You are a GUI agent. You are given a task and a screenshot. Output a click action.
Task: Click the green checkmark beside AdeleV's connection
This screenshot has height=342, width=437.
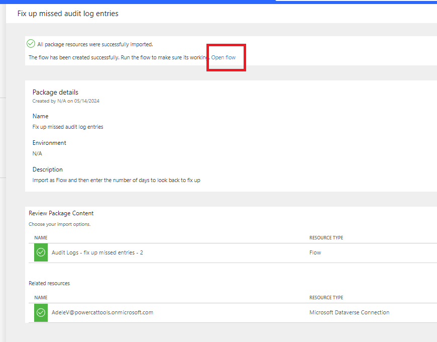point(41,312)
